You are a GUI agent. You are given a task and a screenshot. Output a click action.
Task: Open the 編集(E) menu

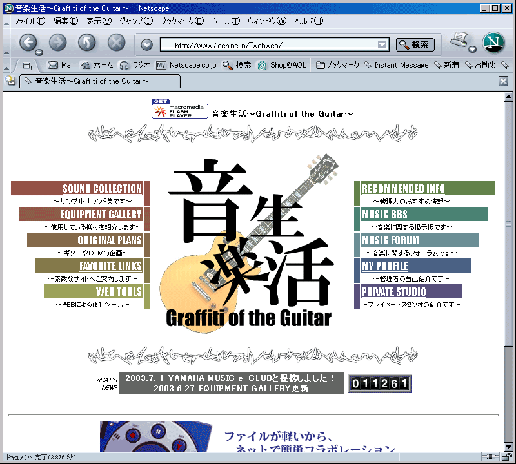pos(66,21)
